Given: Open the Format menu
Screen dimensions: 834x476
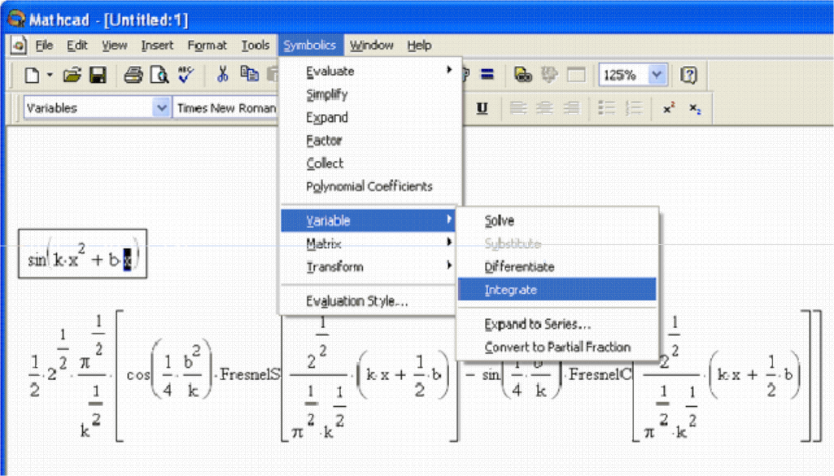Looking at the screenshot, I should (x=207, y=46).
